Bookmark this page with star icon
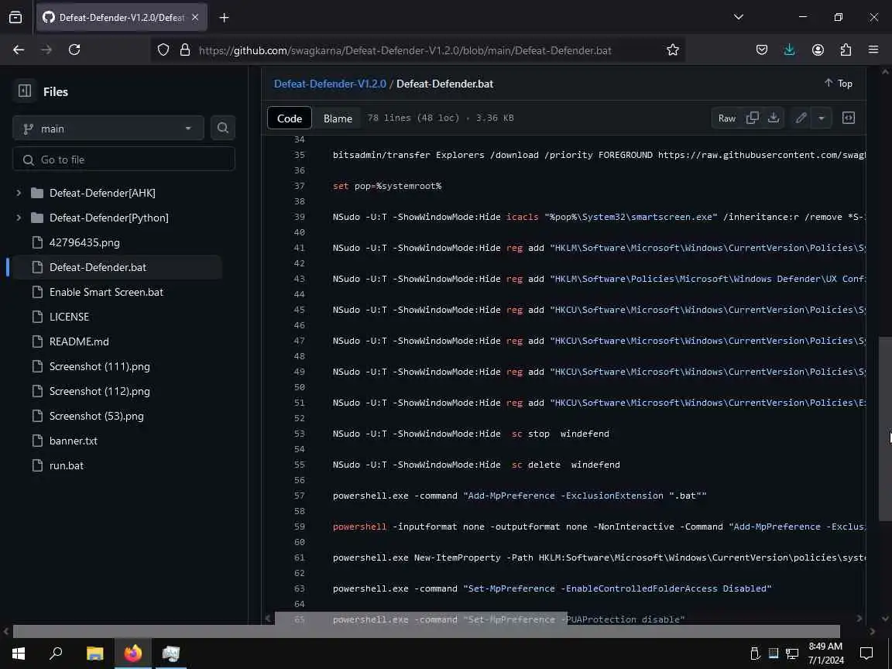 672,50
